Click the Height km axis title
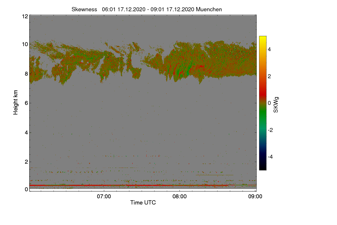Image resolution: width=337 pixels, height=225 pixels. pyautogui.click(x=16, y=102)
